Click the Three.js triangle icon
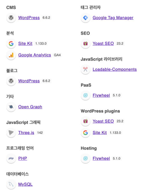147x196 pixels. (11, 133)
